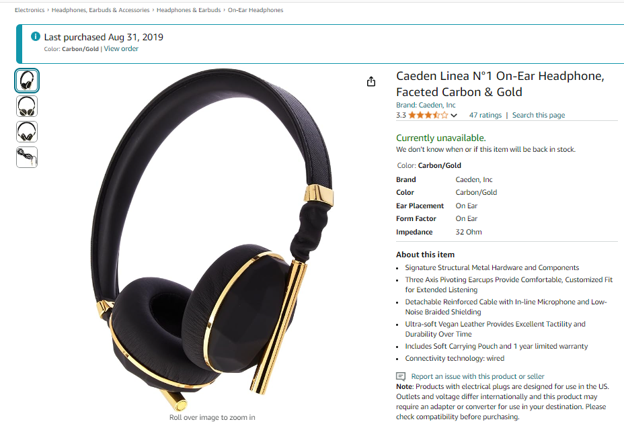Open the Electronics breadcrumb

click(x=30, y=10)
